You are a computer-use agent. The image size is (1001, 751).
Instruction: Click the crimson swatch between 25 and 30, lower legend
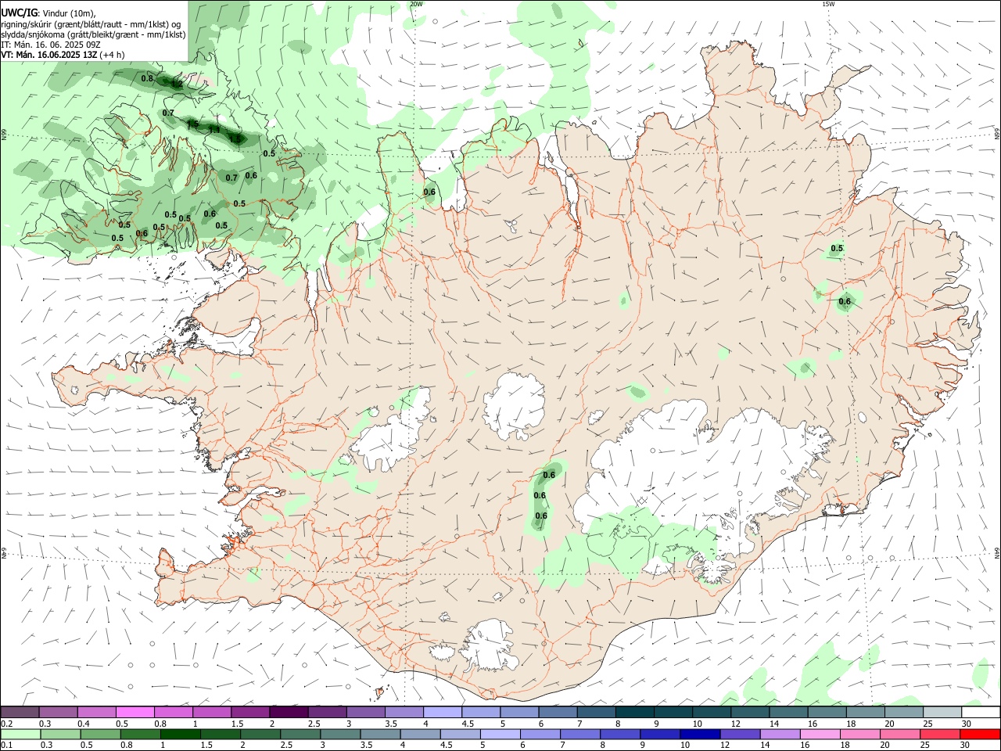tap(941, 735)
